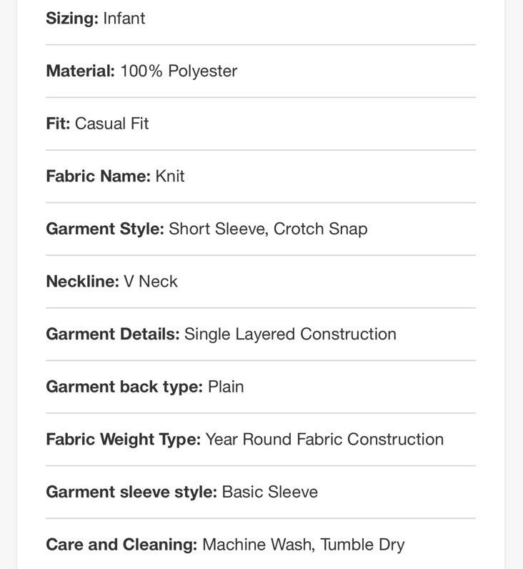
Task: Click the word Polyester
Action: point(203,71)
